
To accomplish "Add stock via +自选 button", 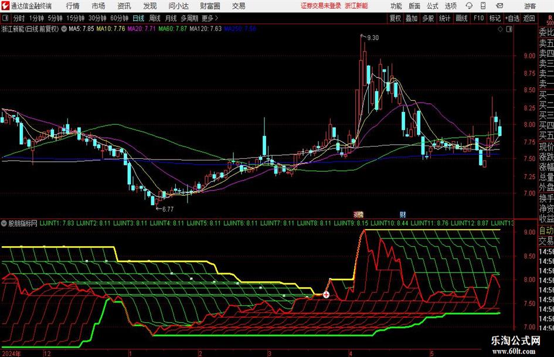I will click(x=512, y=18).
